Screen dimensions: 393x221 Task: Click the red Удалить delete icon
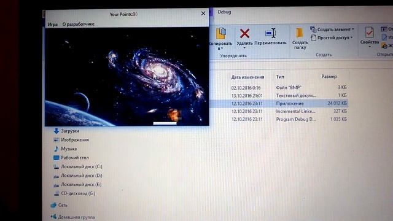click(x=244, y=33)
